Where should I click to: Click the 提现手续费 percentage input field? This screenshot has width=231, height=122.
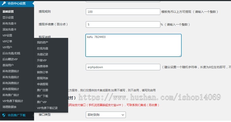tap(123, 24)
